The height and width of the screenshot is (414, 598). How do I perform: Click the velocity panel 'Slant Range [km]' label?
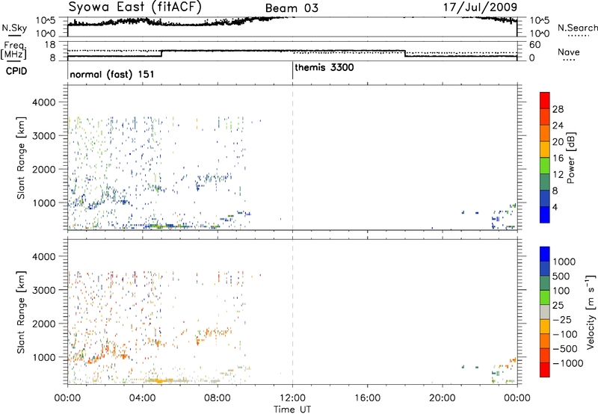(x=21, y=312)
